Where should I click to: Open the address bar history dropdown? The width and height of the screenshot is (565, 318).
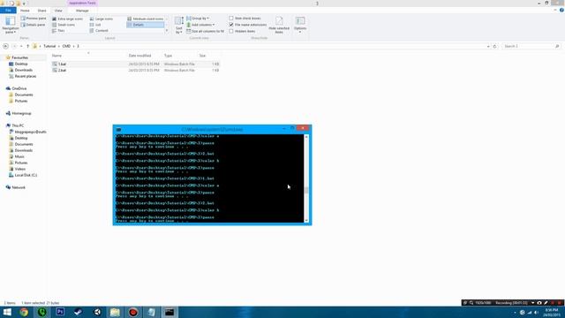(x=488, y=47)
